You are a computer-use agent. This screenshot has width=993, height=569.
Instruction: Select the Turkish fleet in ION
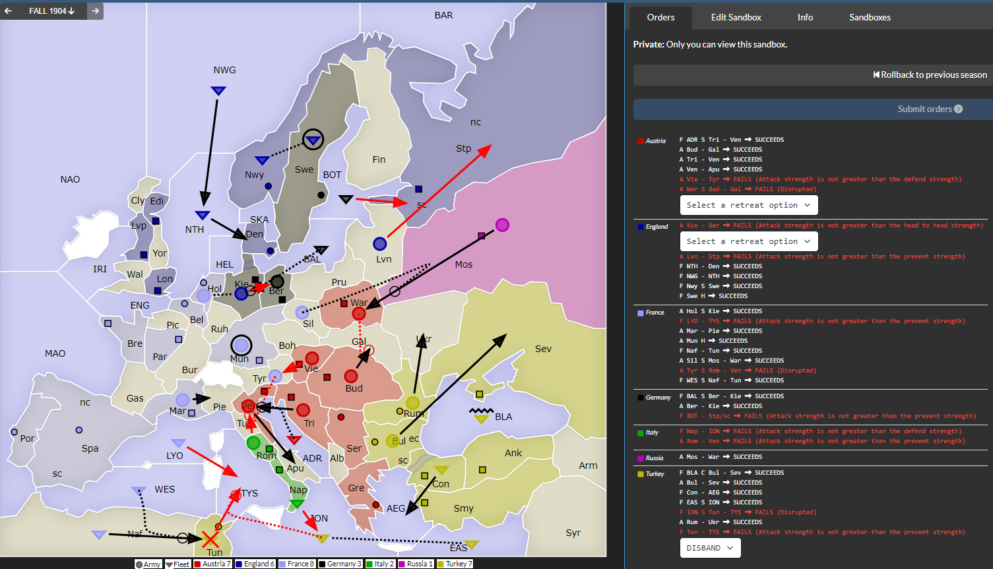[321, 539]
